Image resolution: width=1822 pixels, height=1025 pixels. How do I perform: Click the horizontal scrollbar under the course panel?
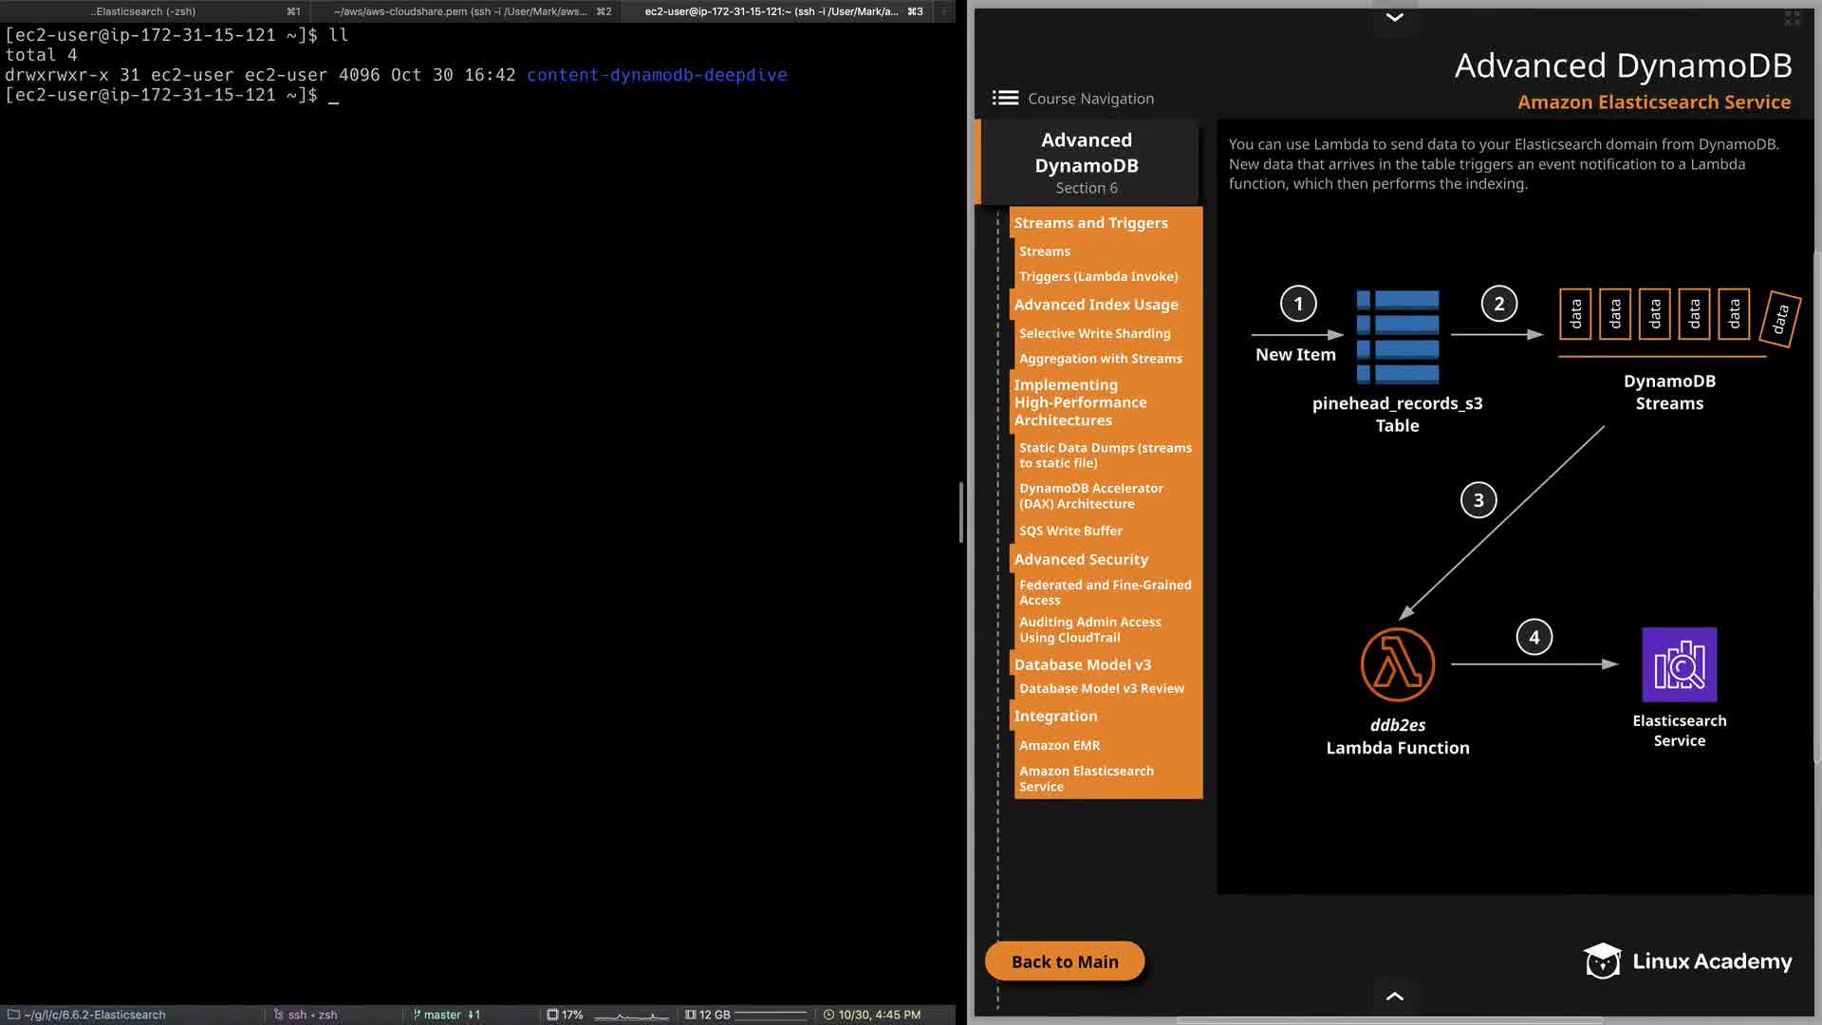(1390, 1020)
